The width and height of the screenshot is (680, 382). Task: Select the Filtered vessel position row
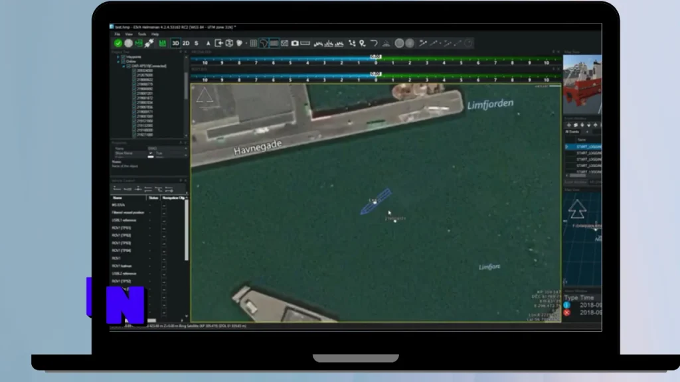coord(148,213)
